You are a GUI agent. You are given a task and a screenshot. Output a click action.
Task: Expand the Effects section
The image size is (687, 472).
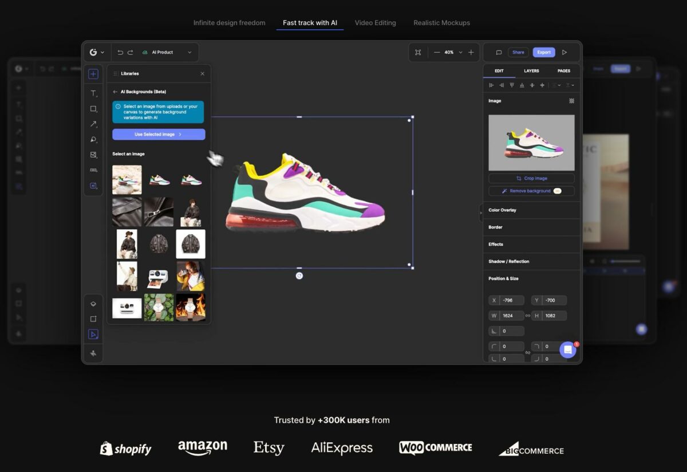click(x=531, y=244)
